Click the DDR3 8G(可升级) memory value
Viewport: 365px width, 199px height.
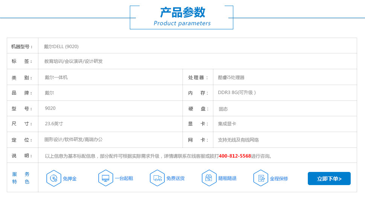click(237, 93)
